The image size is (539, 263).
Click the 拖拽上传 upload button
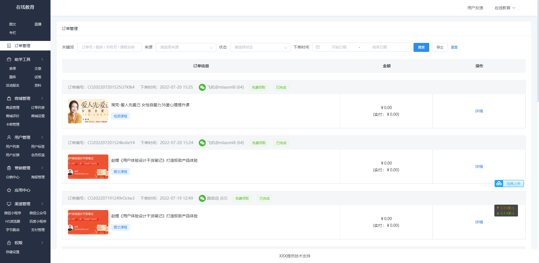509,183
